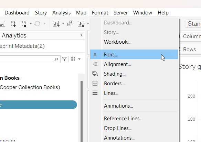Open the Clear Sheet dropdown arrow
This screenshot has width=201, height=142.
click(88, 24)
